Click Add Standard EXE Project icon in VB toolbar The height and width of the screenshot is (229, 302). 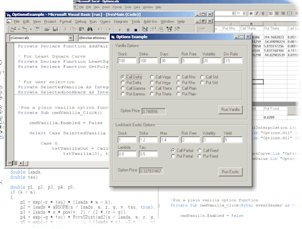(x=13, y=29)
